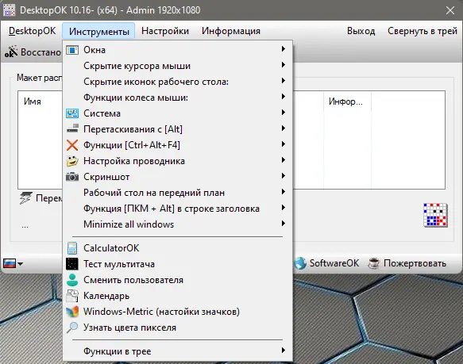Select Функция [ПКМ + Alt] в строке заголовка
Screen dimensions: 463x364
178,209
